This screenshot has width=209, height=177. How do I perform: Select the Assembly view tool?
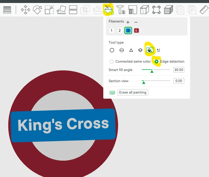tap(156, 10)
